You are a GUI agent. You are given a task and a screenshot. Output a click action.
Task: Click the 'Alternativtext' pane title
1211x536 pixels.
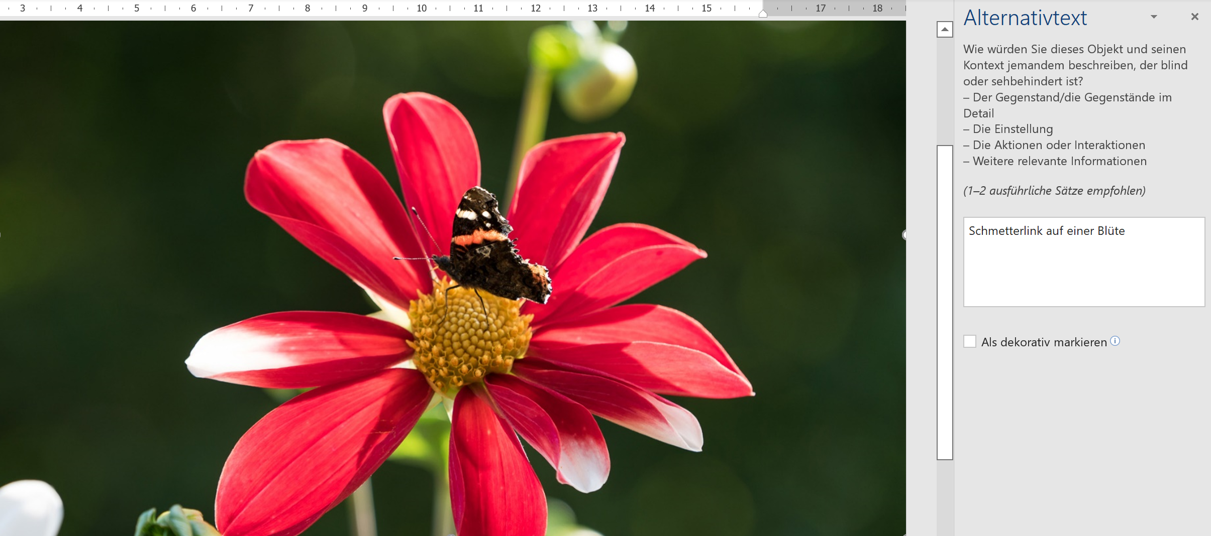click(x=1025, y=18)
